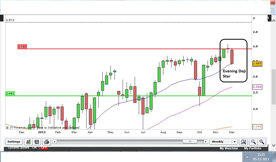
Task: Click the timeline scroll right arrow
Action: click(206, 141)
